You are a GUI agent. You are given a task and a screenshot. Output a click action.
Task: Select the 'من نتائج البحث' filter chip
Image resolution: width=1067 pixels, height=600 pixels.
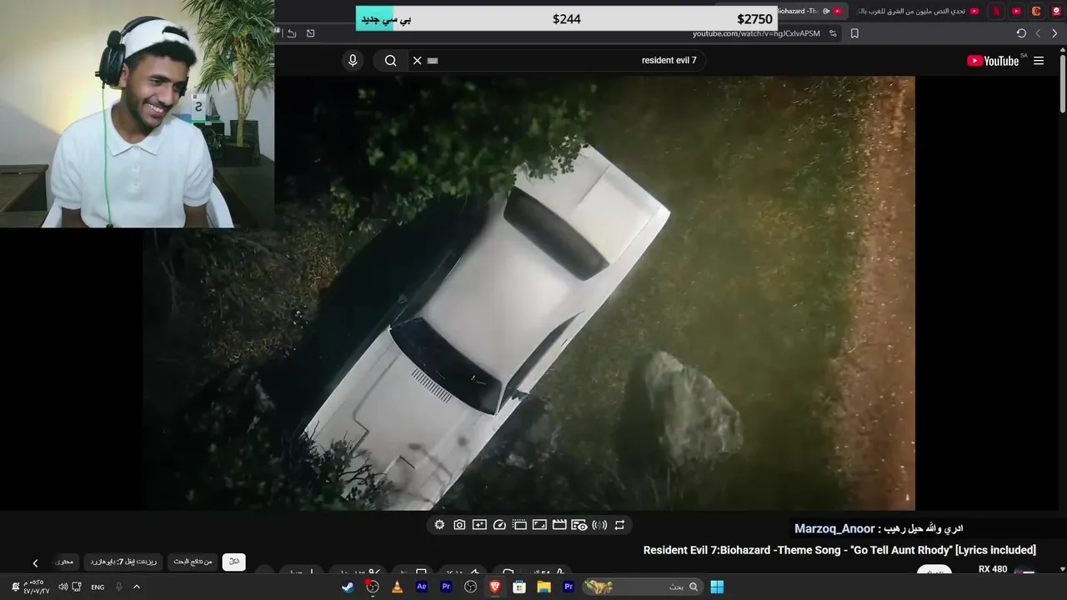tap(193, 562)
